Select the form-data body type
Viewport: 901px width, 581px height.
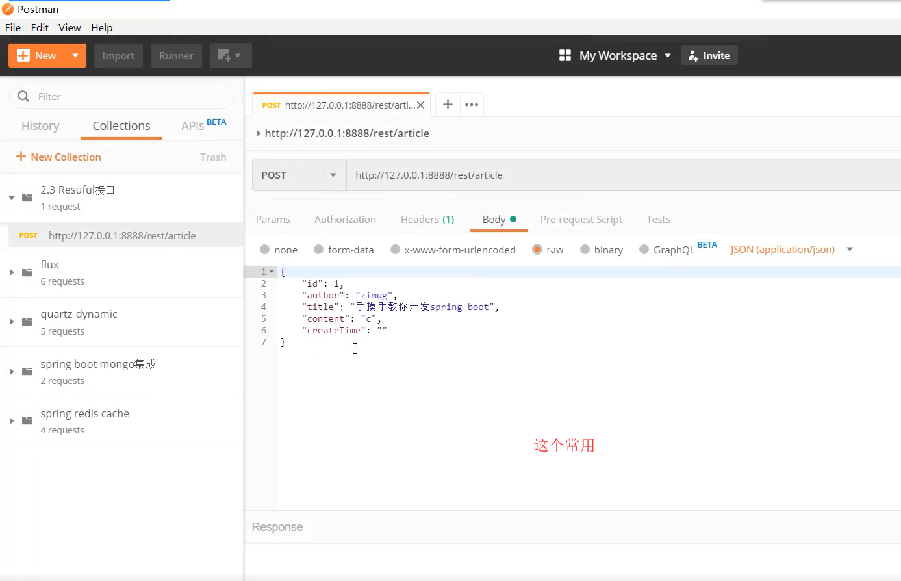click(318, 250)
